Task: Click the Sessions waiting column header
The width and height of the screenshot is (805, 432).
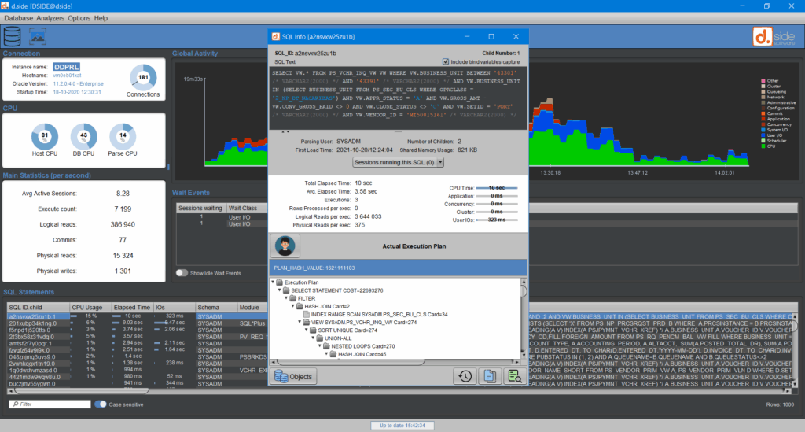Action: pyautogui.click(x=200, y=208)
